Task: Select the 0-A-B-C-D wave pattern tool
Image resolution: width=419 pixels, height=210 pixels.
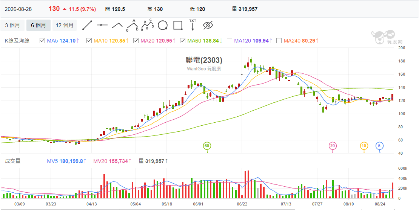Action: 148,25
